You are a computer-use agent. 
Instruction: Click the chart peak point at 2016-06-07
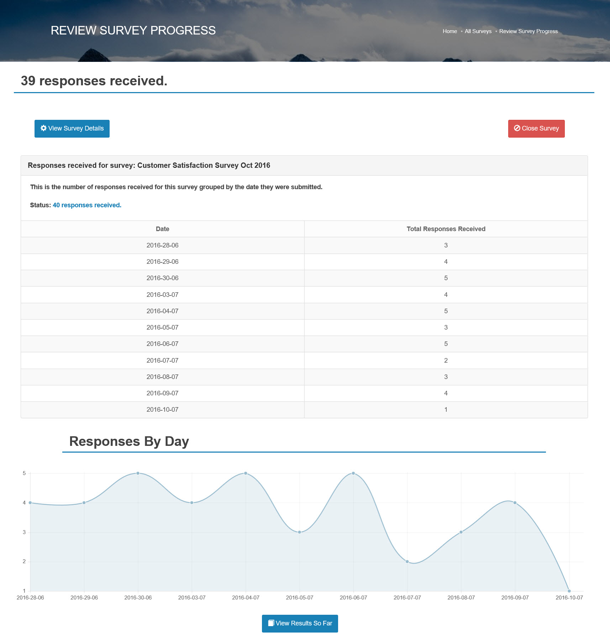click(x=353, y=473)
